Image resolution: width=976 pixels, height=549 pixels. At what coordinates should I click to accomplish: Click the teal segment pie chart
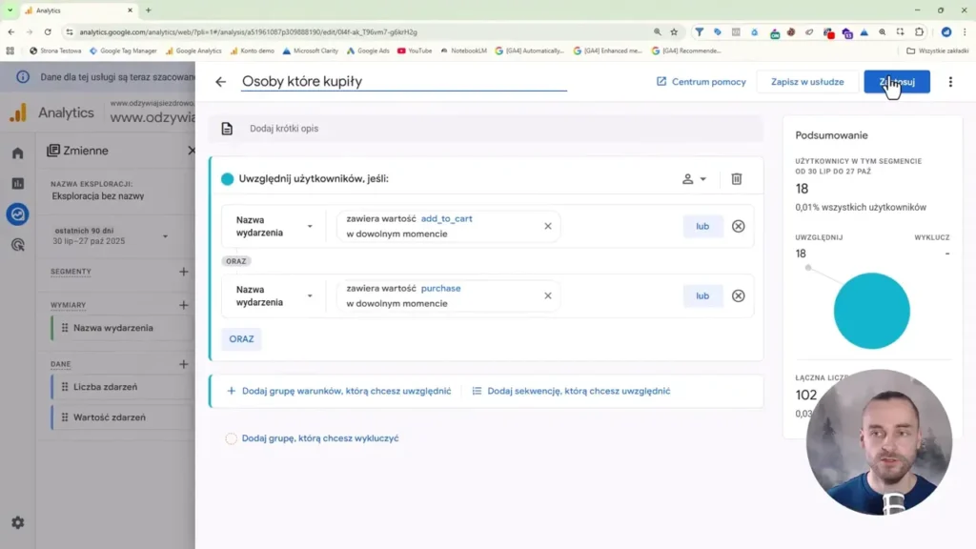pos(871,311)
